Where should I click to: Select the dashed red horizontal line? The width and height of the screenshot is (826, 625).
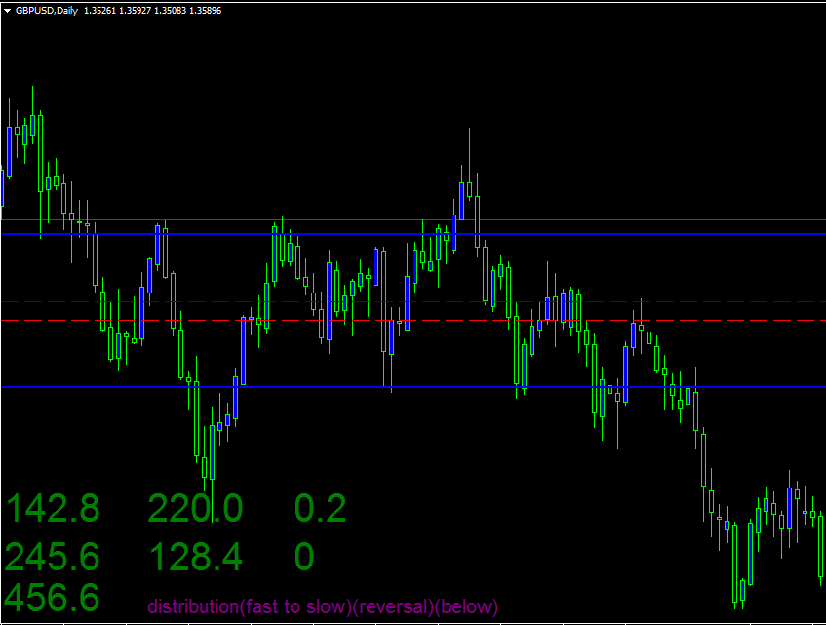click(413, 320)
